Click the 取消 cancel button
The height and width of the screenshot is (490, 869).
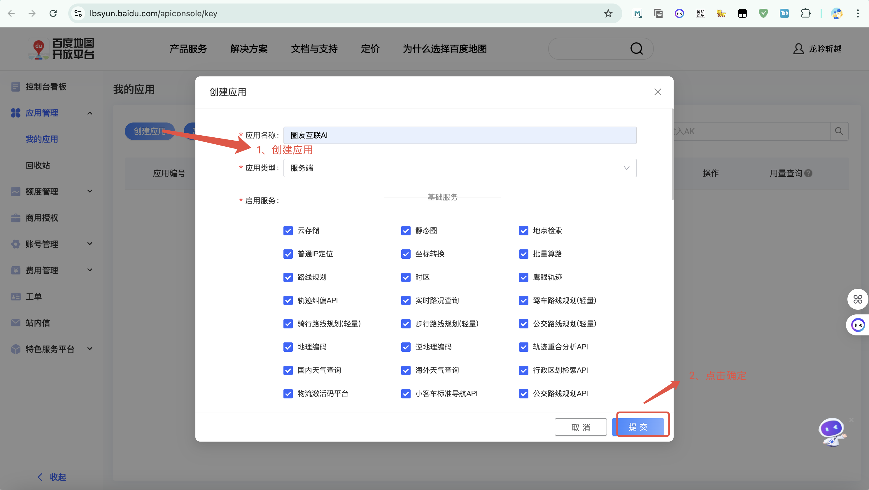tap(580, 427)
